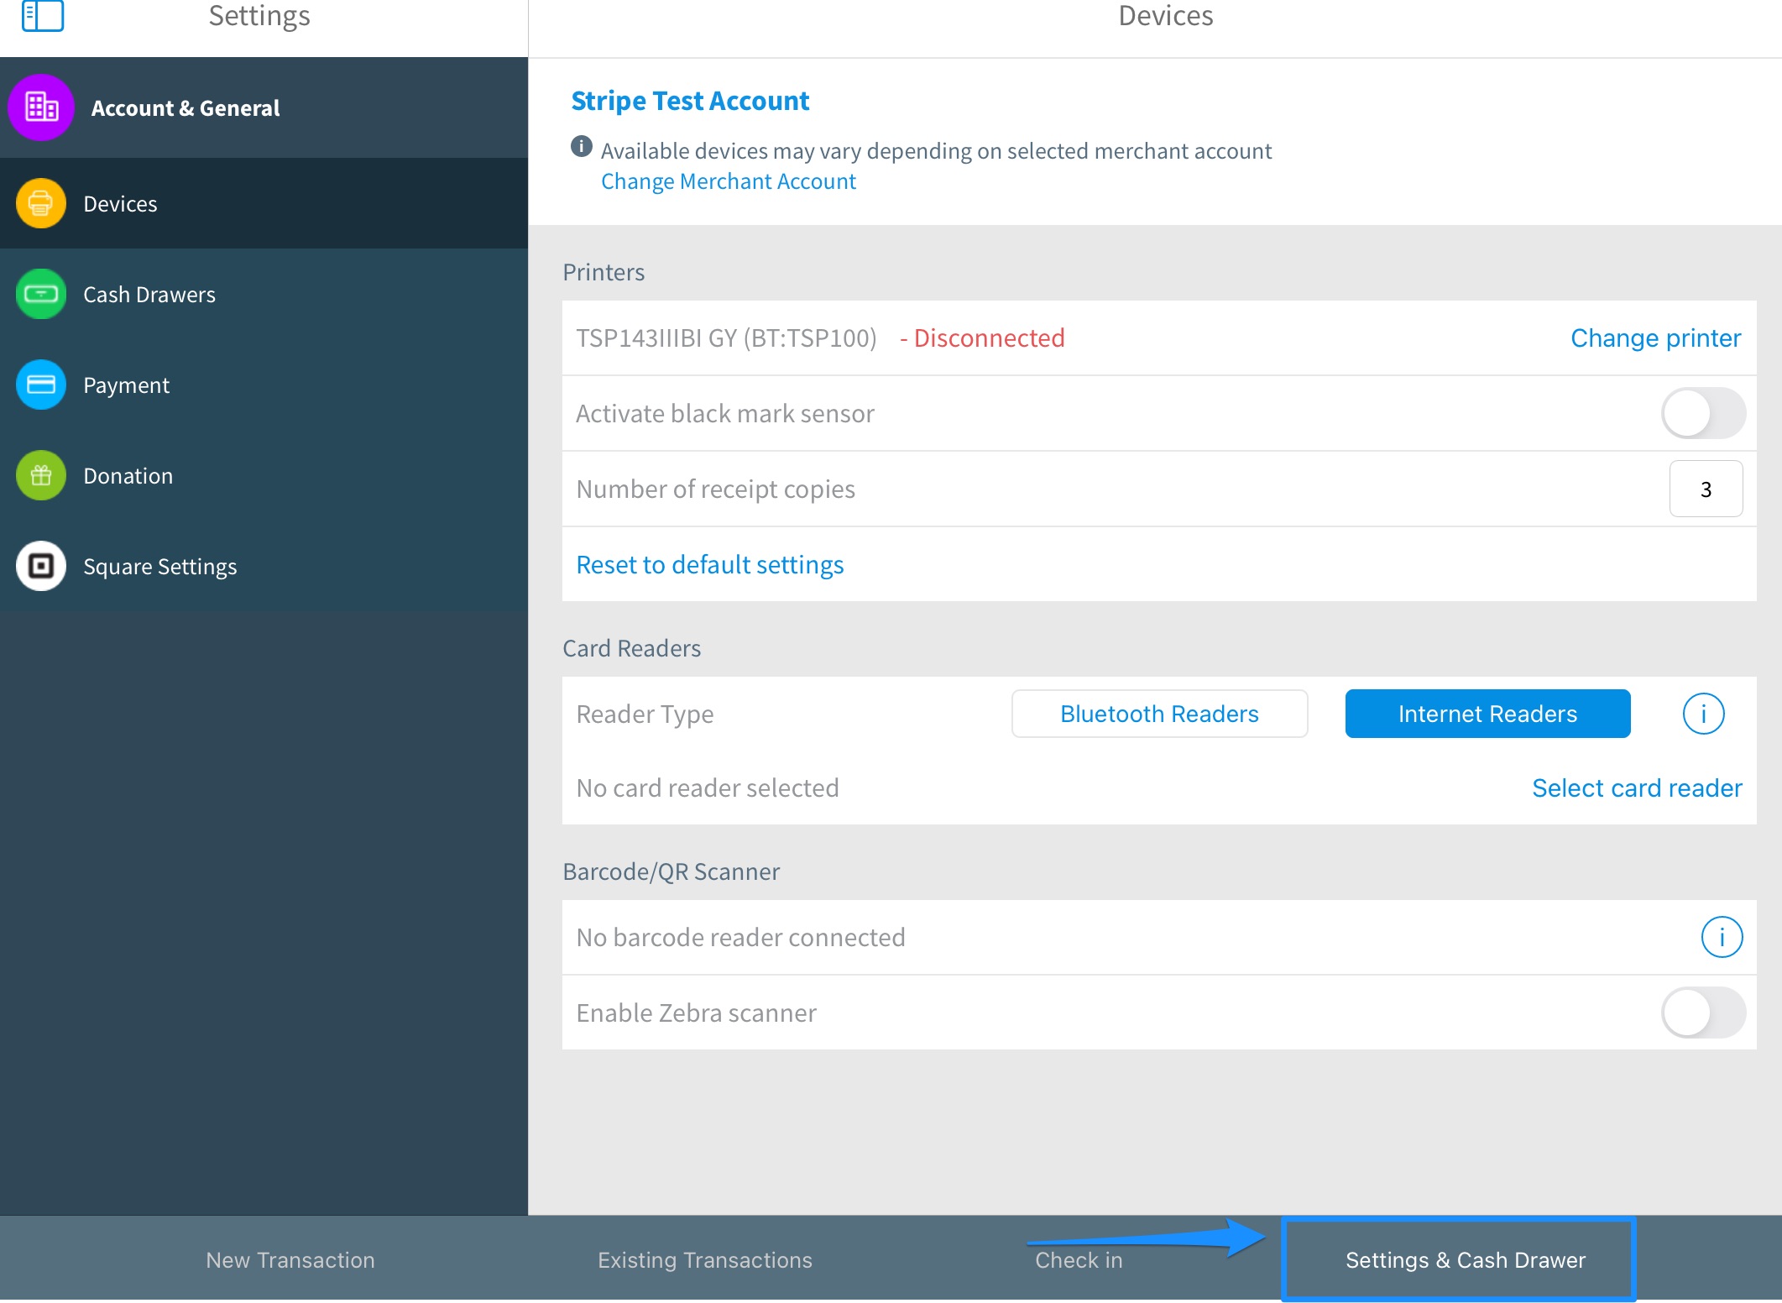Click the blue Payment card icon
Image resolution: width=1782 pixels, height=1303 pixels.
pyautogui.click(x=41, y=385)
